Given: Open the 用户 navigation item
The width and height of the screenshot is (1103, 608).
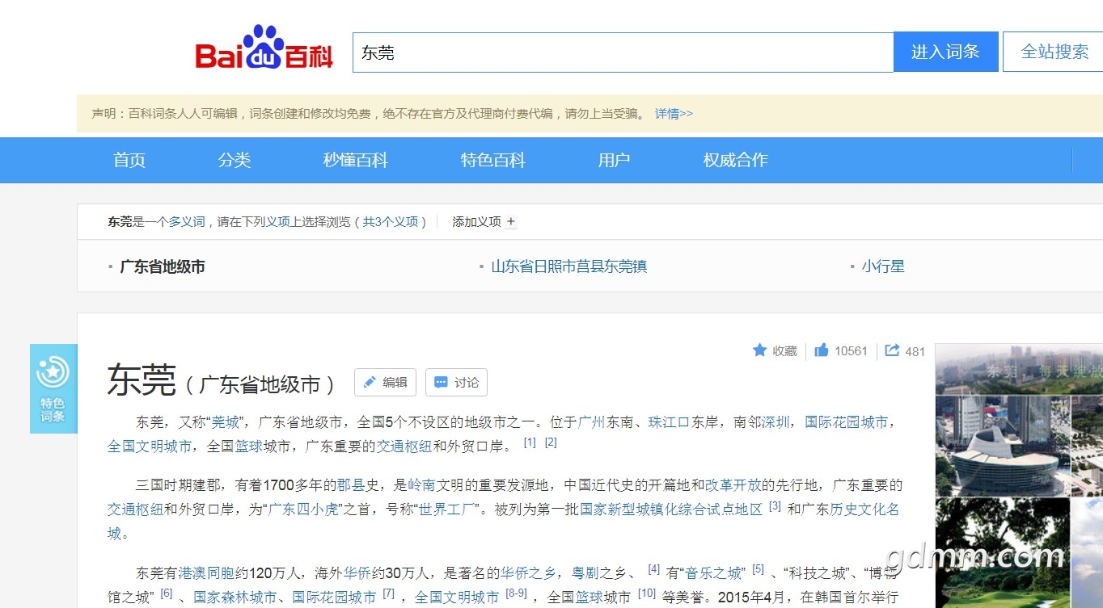Looking at the screenshot, I should pyautogui.click(x=614, y=160).
